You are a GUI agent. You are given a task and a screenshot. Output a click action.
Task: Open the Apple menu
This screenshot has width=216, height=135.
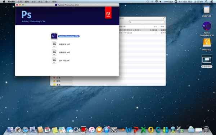(x=4, y=2)
